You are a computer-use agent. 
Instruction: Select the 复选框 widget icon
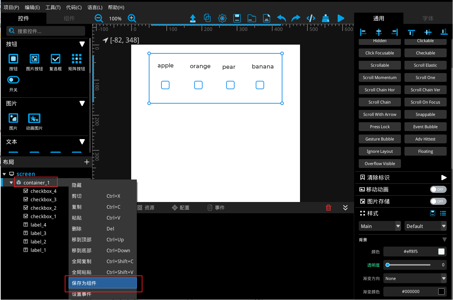56,59
